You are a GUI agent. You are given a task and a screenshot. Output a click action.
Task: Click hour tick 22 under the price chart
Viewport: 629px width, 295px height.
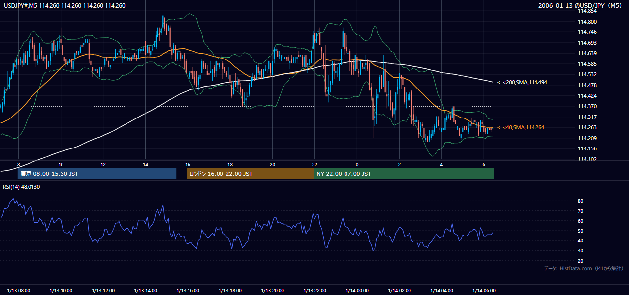pos(314,164)
